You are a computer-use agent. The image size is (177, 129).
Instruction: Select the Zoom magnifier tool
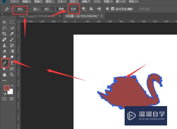point(12,75)
